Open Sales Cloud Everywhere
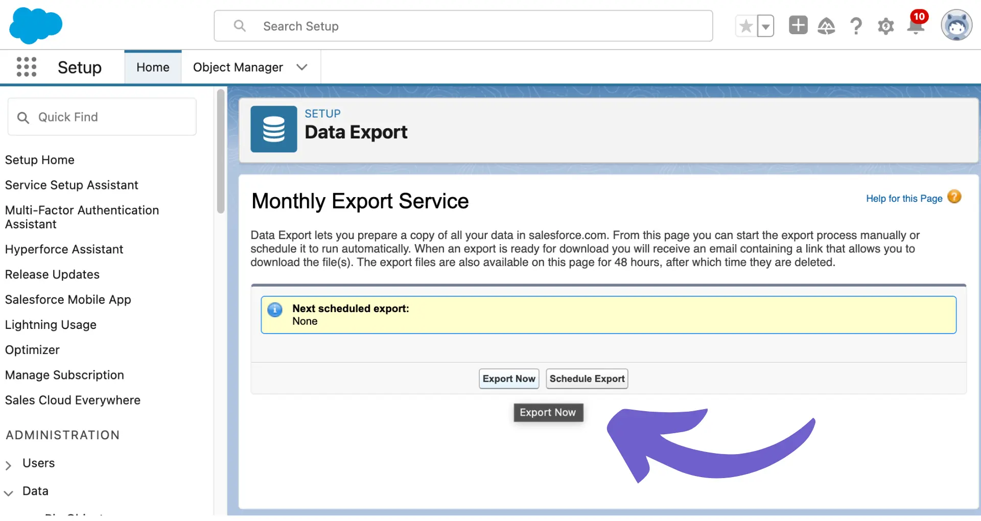The width and height of the screenshot is (981, 521). click(x=73, y=400)
